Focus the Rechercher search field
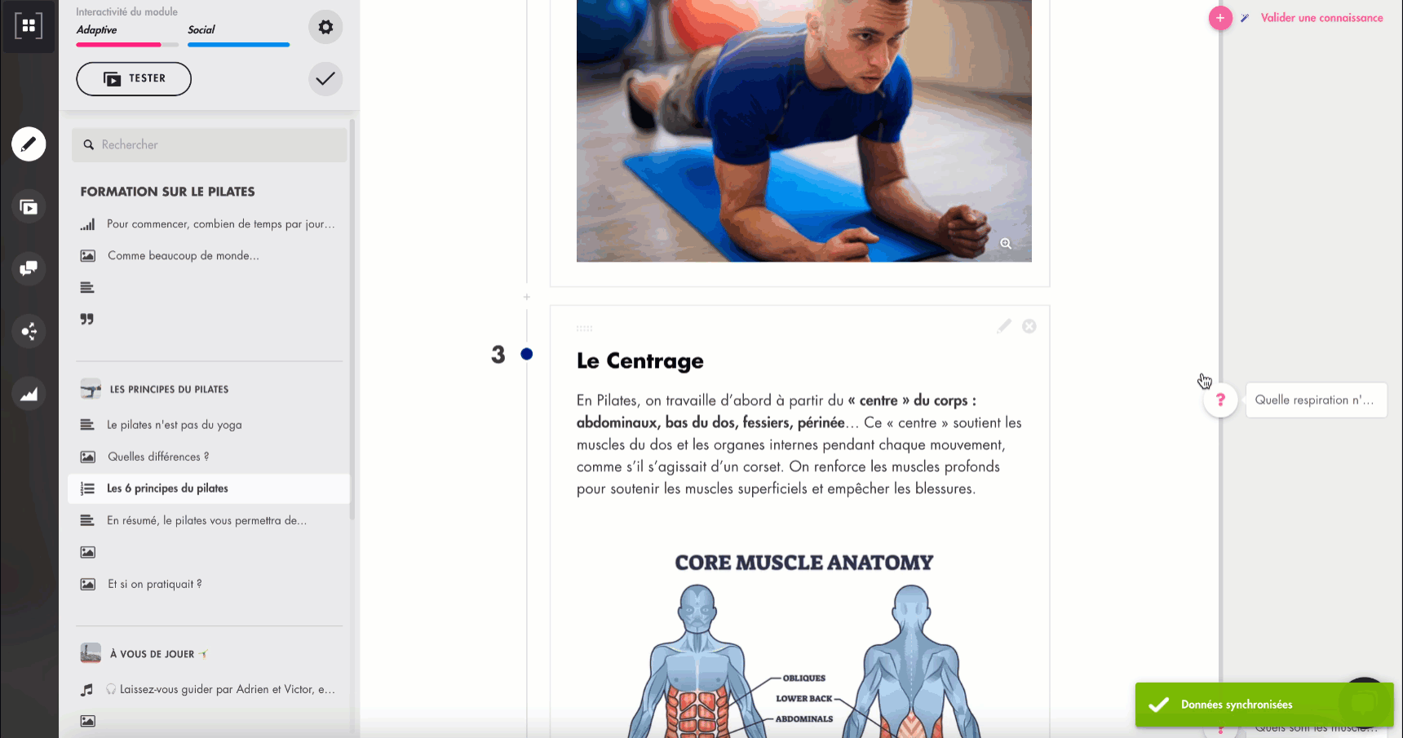The width and height of the screenshot is (1403, 738). click(x=210, y=144)
